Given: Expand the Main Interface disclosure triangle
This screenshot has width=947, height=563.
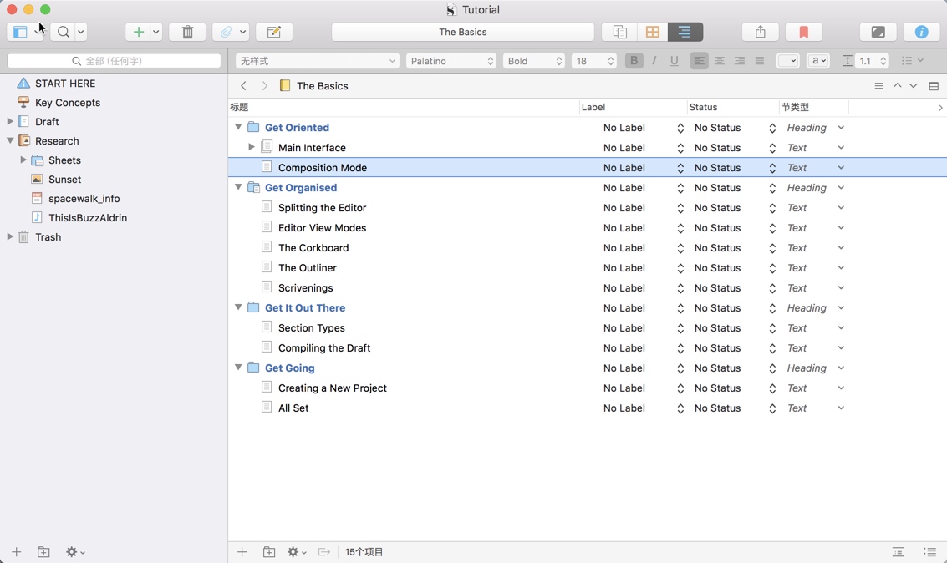Looking at the screenshot, I should [x=252, y=147].
